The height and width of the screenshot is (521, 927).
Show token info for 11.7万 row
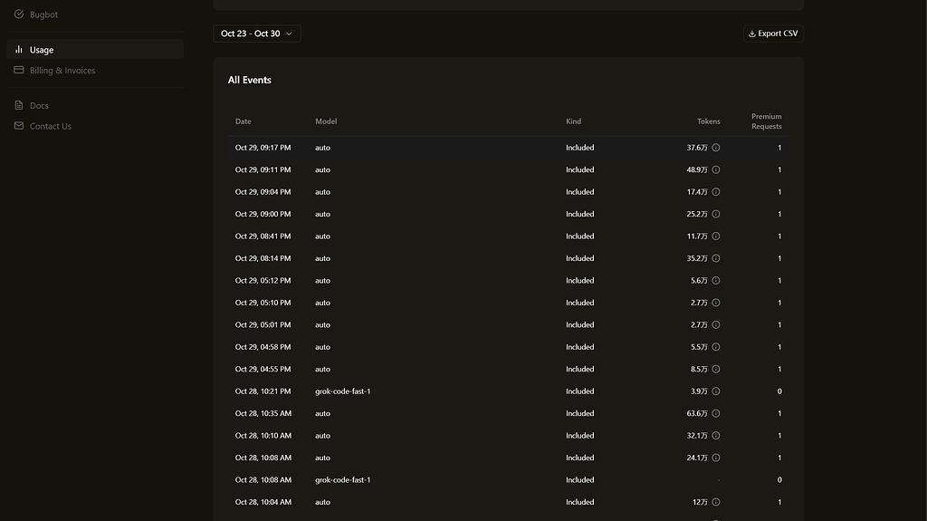(715, 236)
